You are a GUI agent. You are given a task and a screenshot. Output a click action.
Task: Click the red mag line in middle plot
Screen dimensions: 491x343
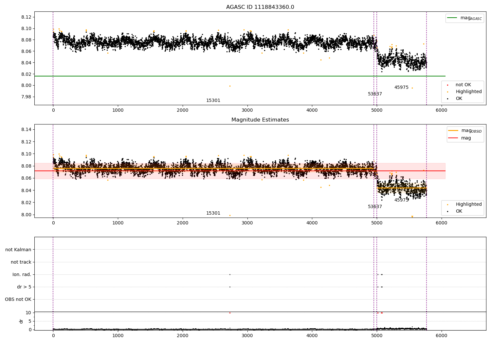coord(240,171)
